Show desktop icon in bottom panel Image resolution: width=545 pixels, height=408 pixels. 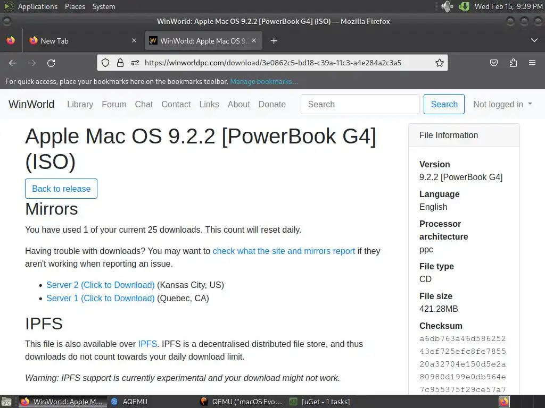[x=6, y=402]
